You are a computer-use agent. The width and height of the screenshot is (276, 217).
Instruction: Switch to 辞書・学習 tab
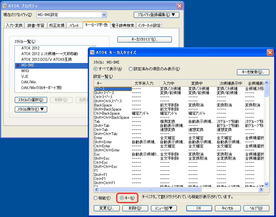[36, 26]
